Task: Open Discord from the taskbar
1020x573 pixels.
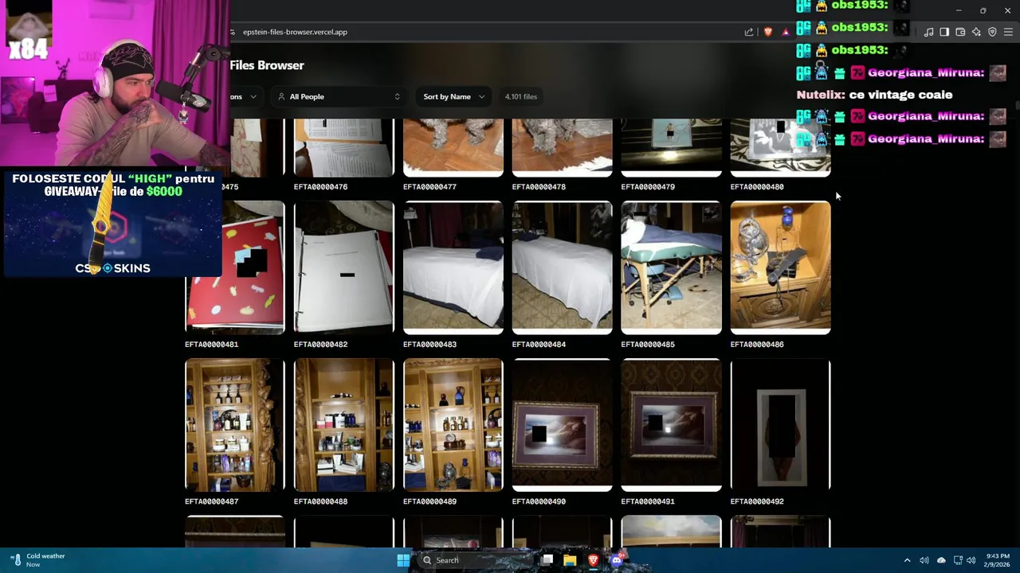Action: 616,560
